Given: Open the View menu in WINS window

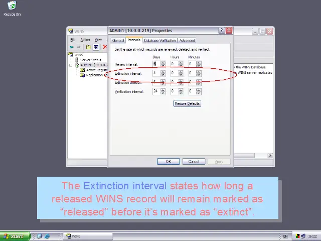Looking at the screenshot, I should (x=98, y=40).
